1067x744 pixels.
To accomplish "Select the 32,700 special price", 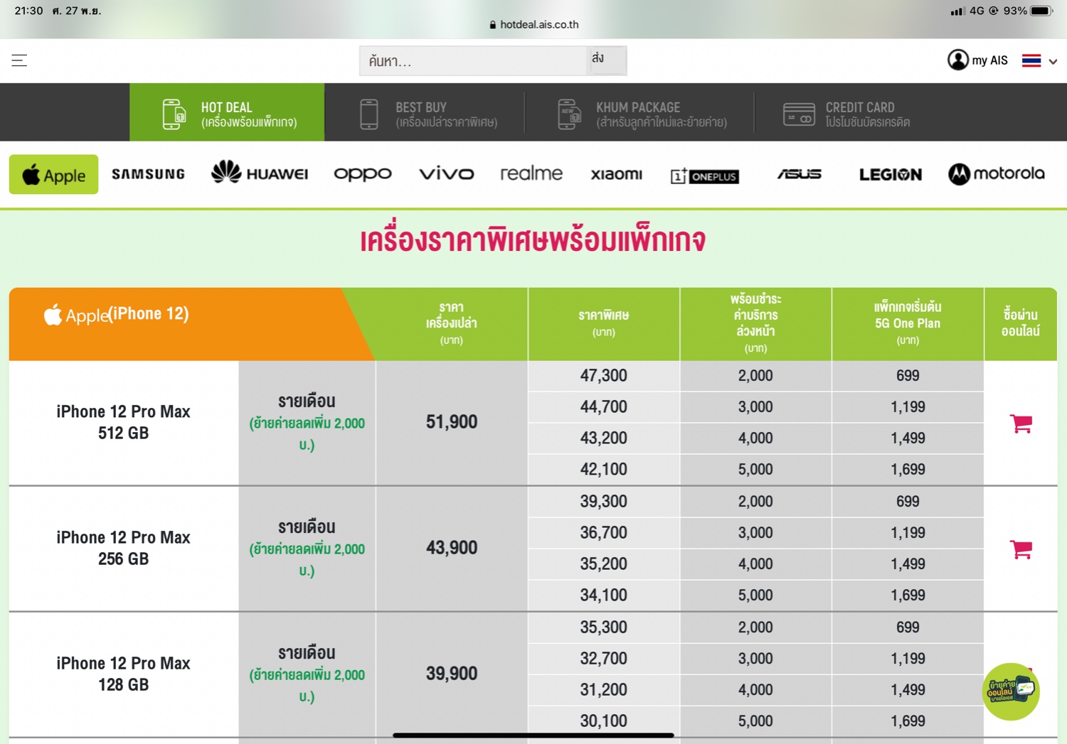I will 603,659.
